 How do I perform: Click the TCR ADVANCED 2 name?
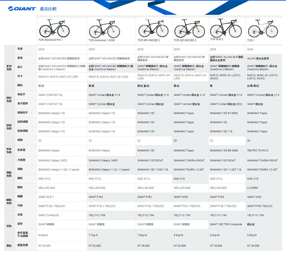149,40
